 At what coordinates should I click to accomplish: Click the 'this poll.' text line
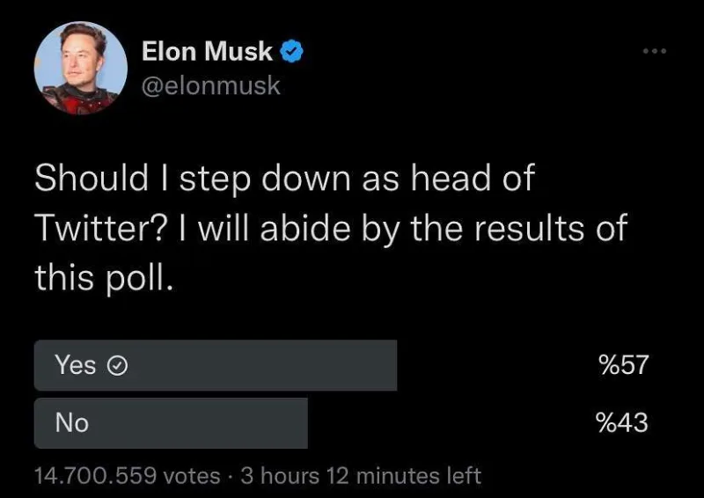[100, 278]
